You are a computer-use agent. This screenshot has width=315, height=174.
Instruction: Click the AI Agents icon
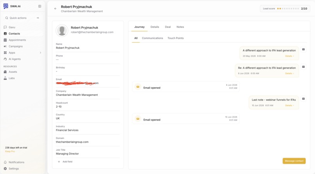point(5,59)
